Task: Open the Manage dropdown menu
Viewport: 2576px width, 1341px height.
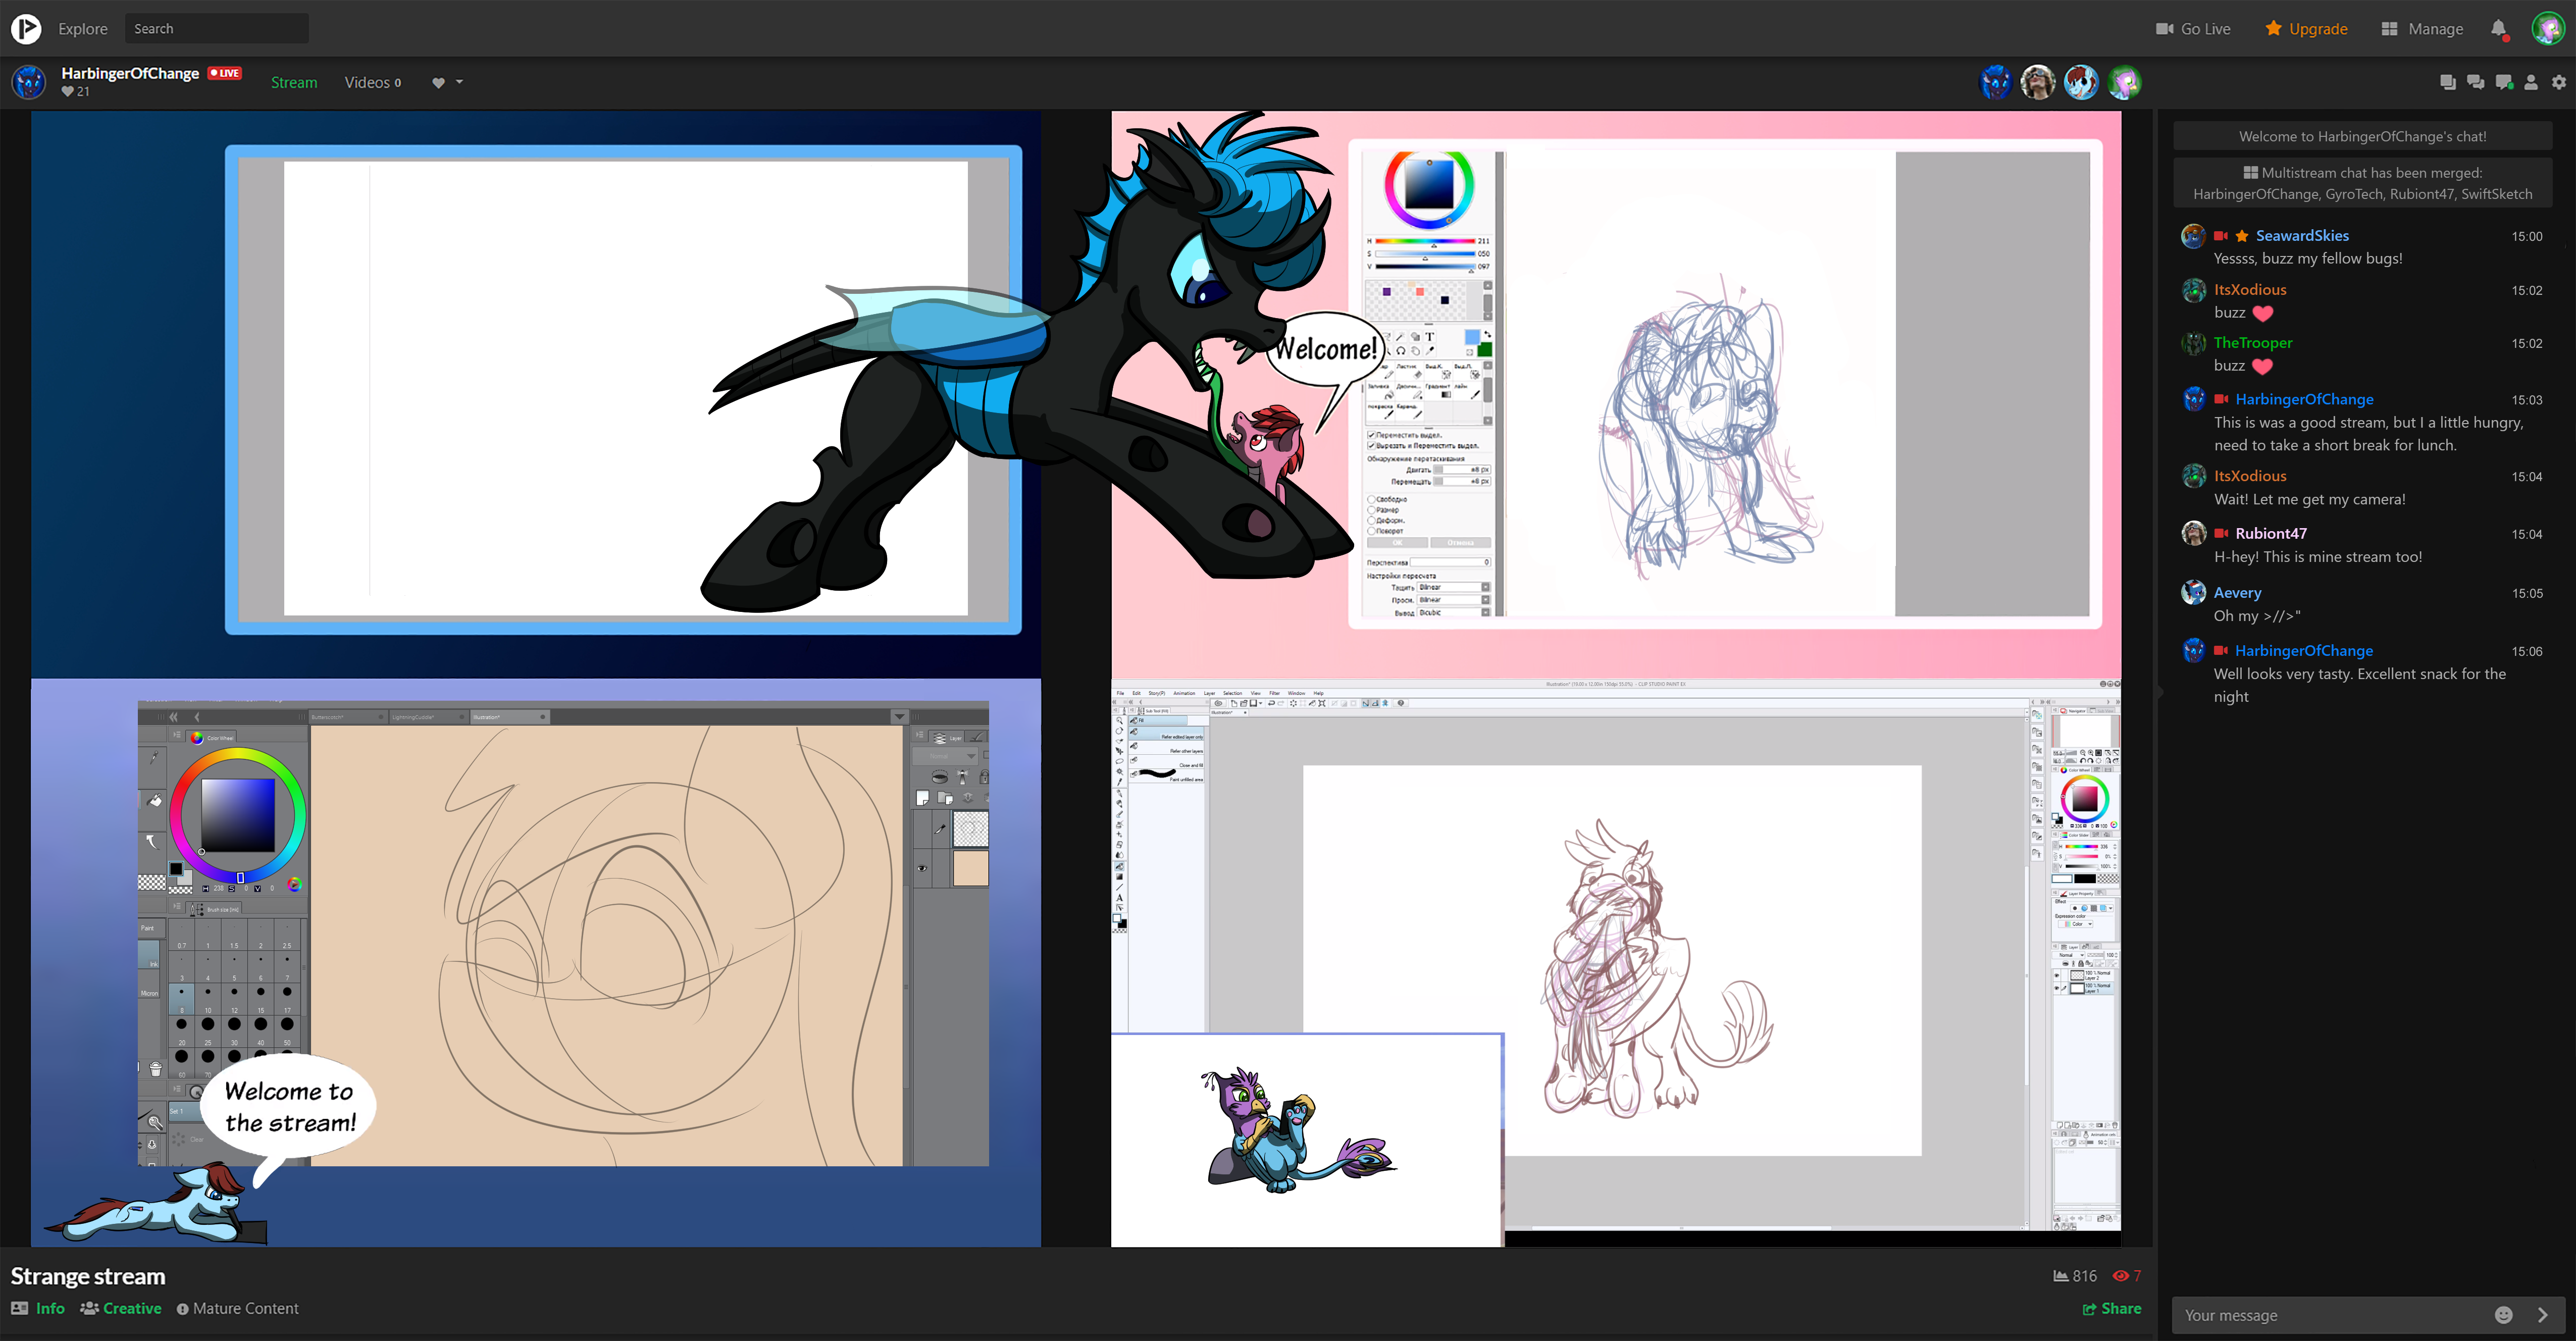Action: [2422, 29]
